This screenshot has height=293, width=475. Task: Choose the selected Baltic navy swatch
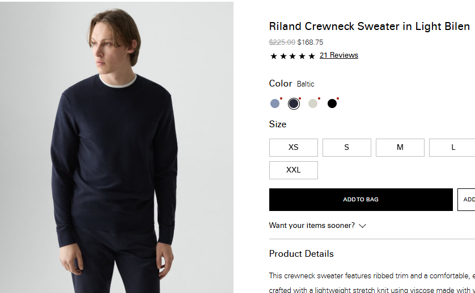294,104
